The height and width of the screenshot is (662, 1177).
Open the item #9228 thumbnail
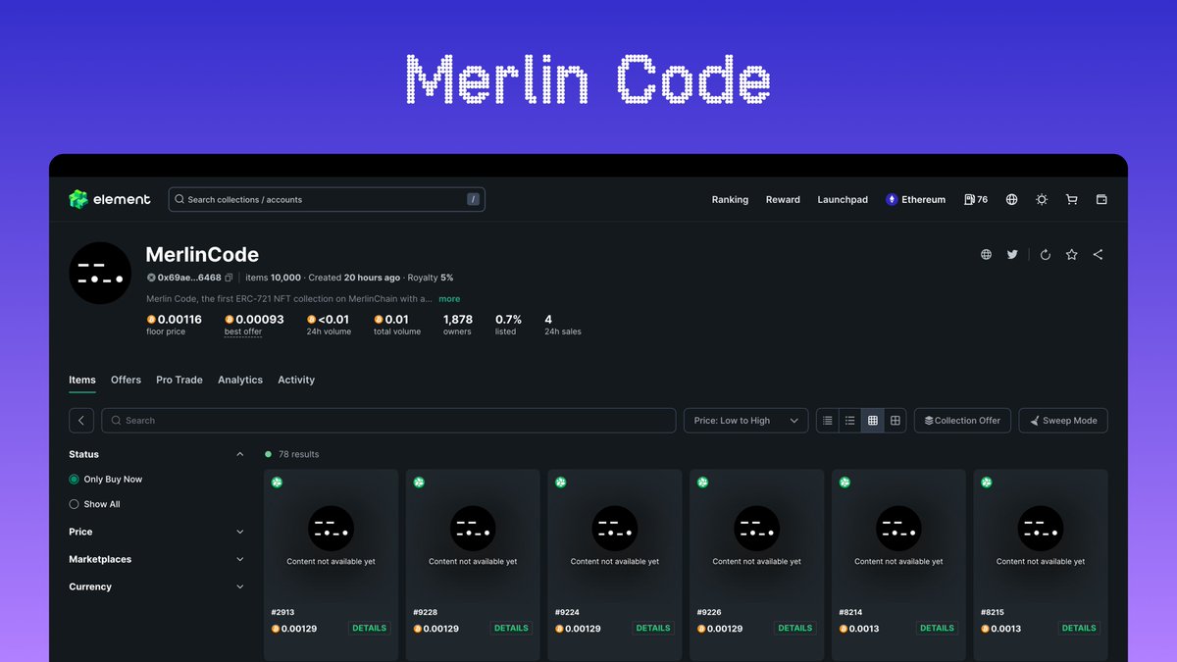tap(473, 535)
